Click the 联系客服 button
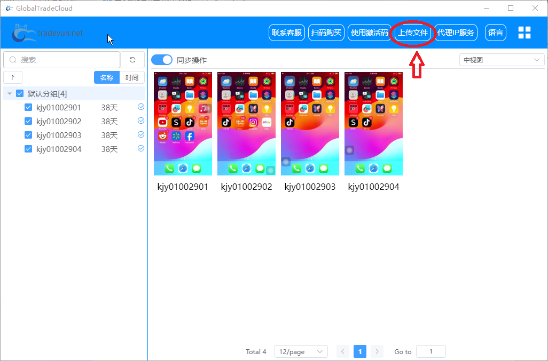Viewport: 548px width, 361px height. tap(287, 33)
